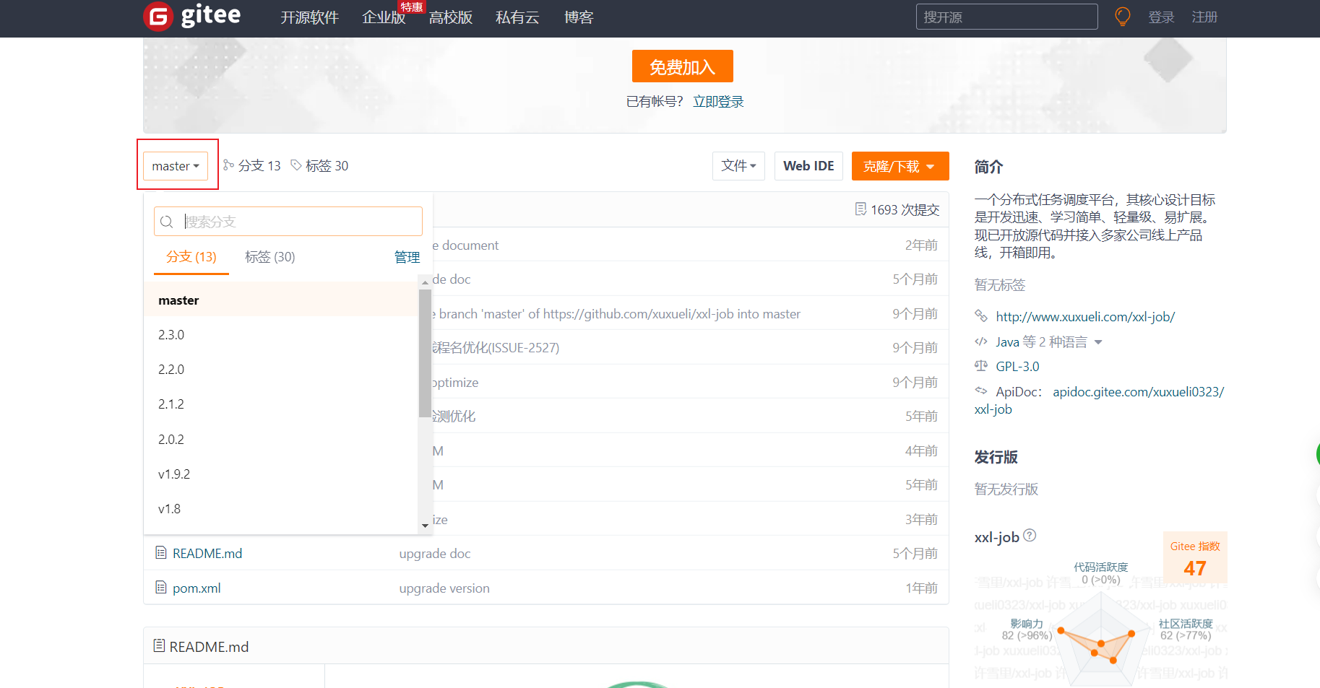1320x688 pixels.
Task: Click the branch icon beside 分支 13
Action: click(x=228, y=165)
